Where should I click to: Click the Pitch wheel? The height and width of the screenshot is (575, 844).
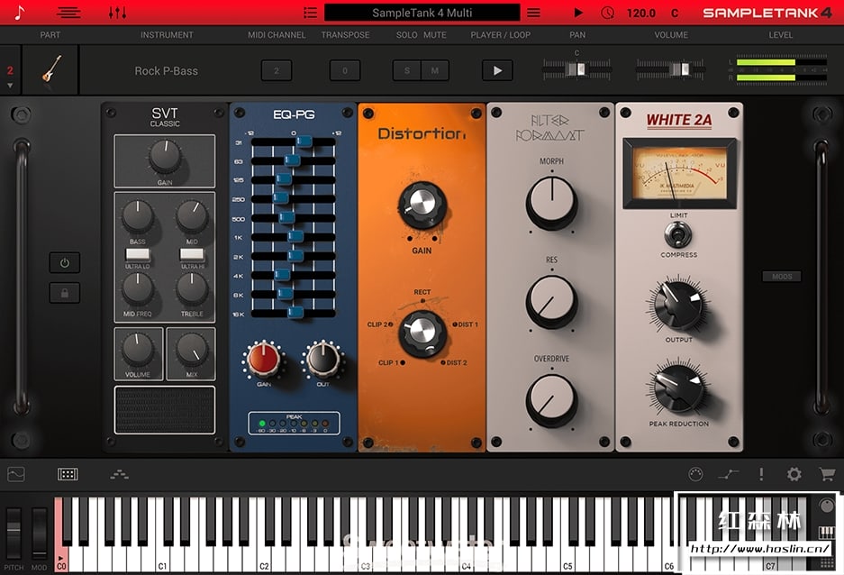[x=14, y=533]
